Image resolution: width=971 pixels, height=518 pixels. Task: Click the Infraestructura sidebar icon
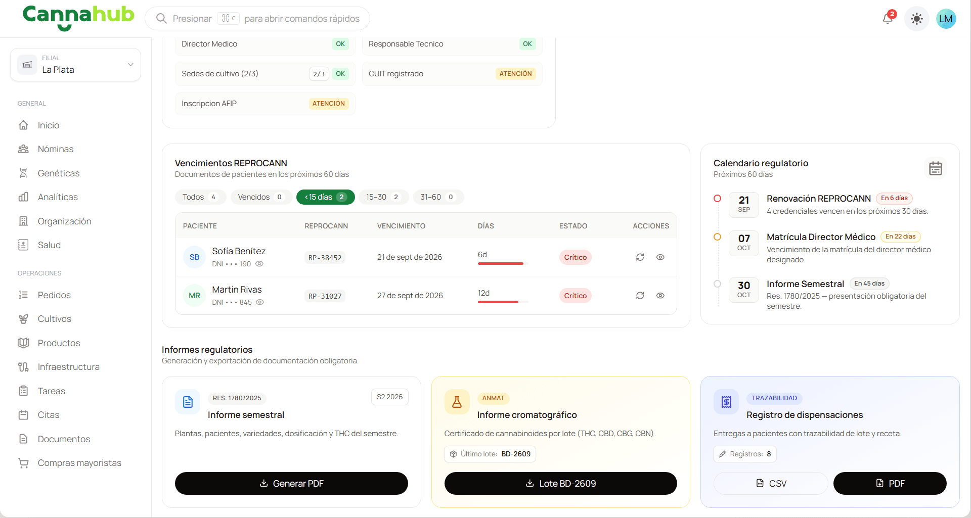(x=23, y=367)
